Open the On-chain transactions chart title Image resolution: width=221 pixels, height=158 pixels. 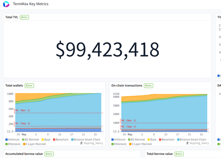pos(127,86)
